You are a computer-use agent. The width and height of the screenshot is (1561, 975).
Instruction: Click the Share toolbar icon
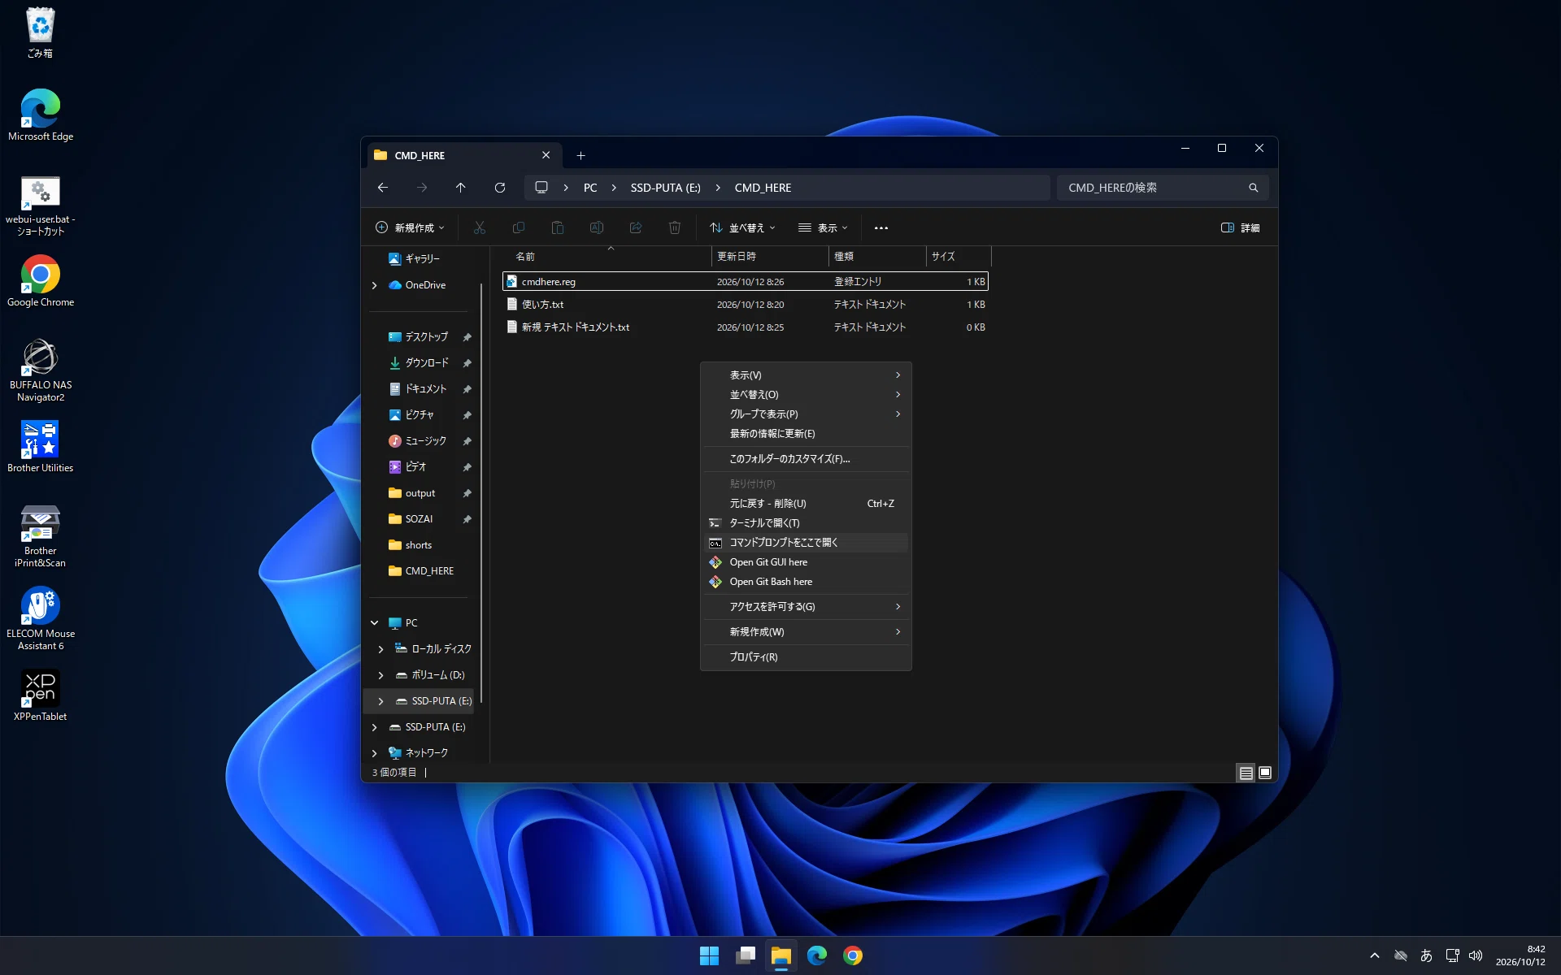click(x=636, y=228)
